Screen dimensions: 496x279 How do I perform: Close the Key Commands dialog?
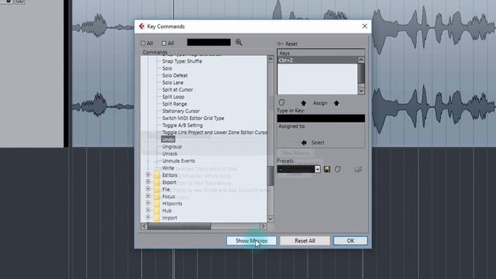coord(364,26)
